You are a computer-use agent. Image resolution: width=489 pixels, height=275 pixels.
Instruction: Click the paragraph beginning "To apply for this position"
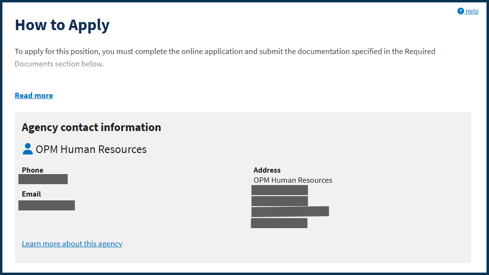point(225,58)
